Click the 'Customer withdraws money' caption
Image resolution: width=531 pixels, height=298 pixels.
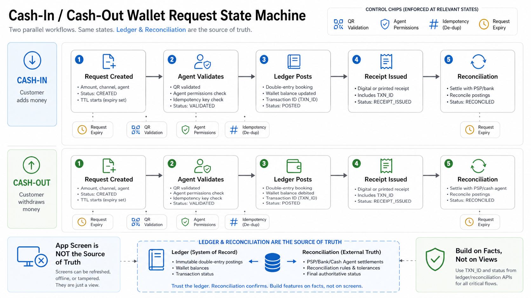[31, 202]
